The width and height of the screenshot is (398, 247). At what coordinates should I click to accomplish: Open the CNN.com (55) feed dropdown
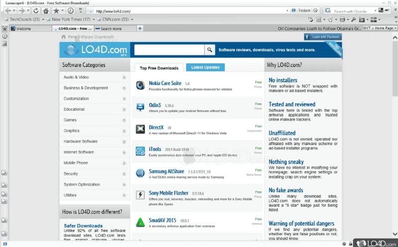pyautogui.click(x=132, y=19)
